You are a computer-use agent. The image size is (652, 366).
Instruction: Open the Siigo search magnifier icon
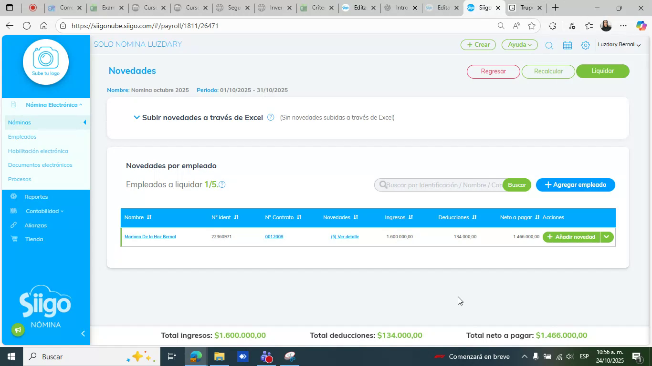click(x=549, y=45)
